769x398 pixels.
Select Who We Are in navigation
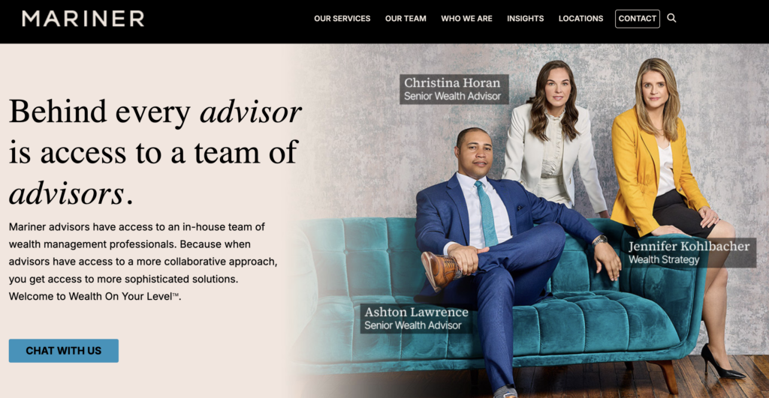click(x=466, y=19)
